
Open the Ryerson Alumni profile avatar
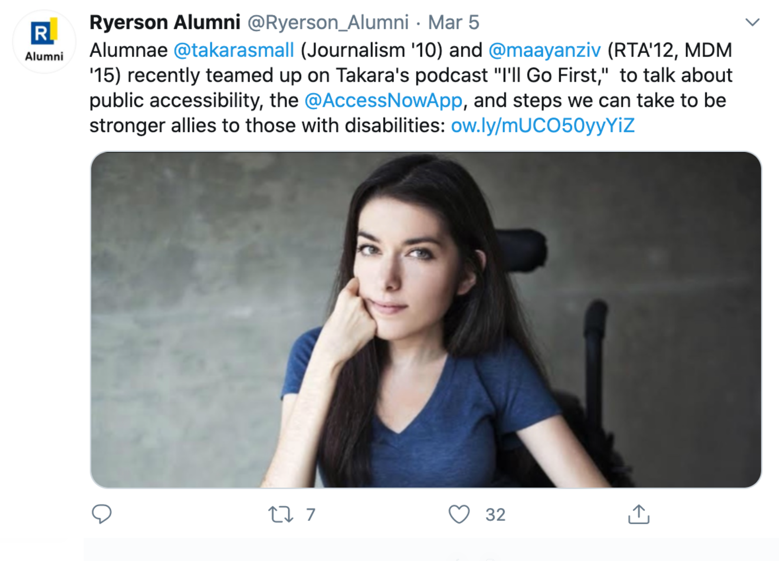point(44,41)
